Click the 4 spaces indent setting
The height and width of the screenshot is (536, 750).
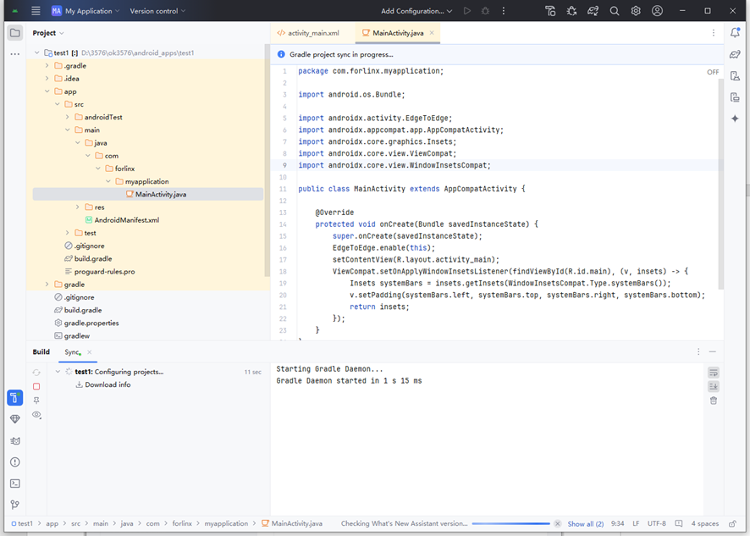(704, 523)
